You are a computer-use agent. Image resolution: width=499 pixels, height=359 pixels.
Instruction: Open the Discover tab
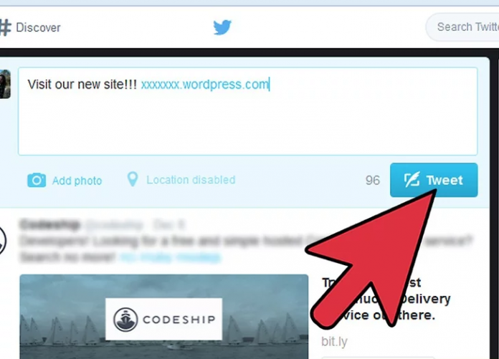point(30,27)
